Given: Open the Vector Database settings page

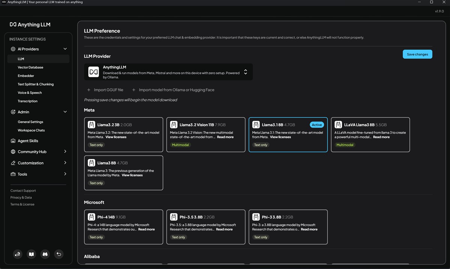Looking at the screenshot, I should 30,68.
